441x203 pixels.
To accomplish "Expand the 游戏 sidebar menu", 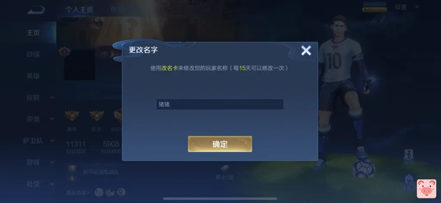I will (x=39, y=162).
